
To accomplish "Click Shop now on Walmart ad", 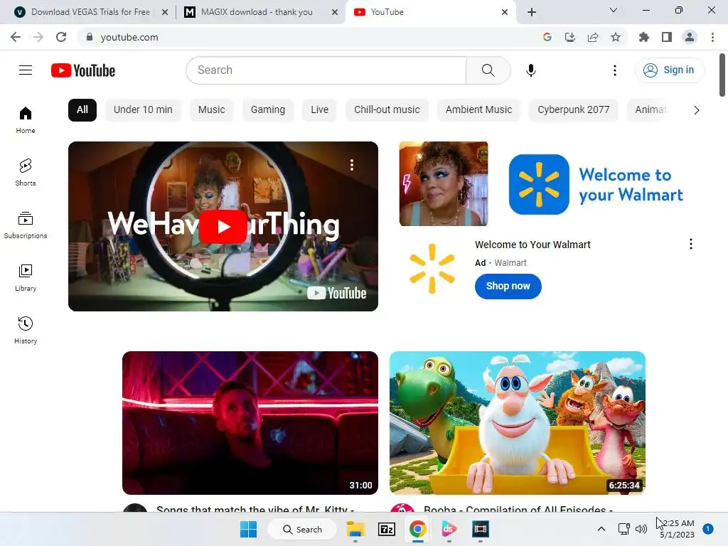I will 508,286.
